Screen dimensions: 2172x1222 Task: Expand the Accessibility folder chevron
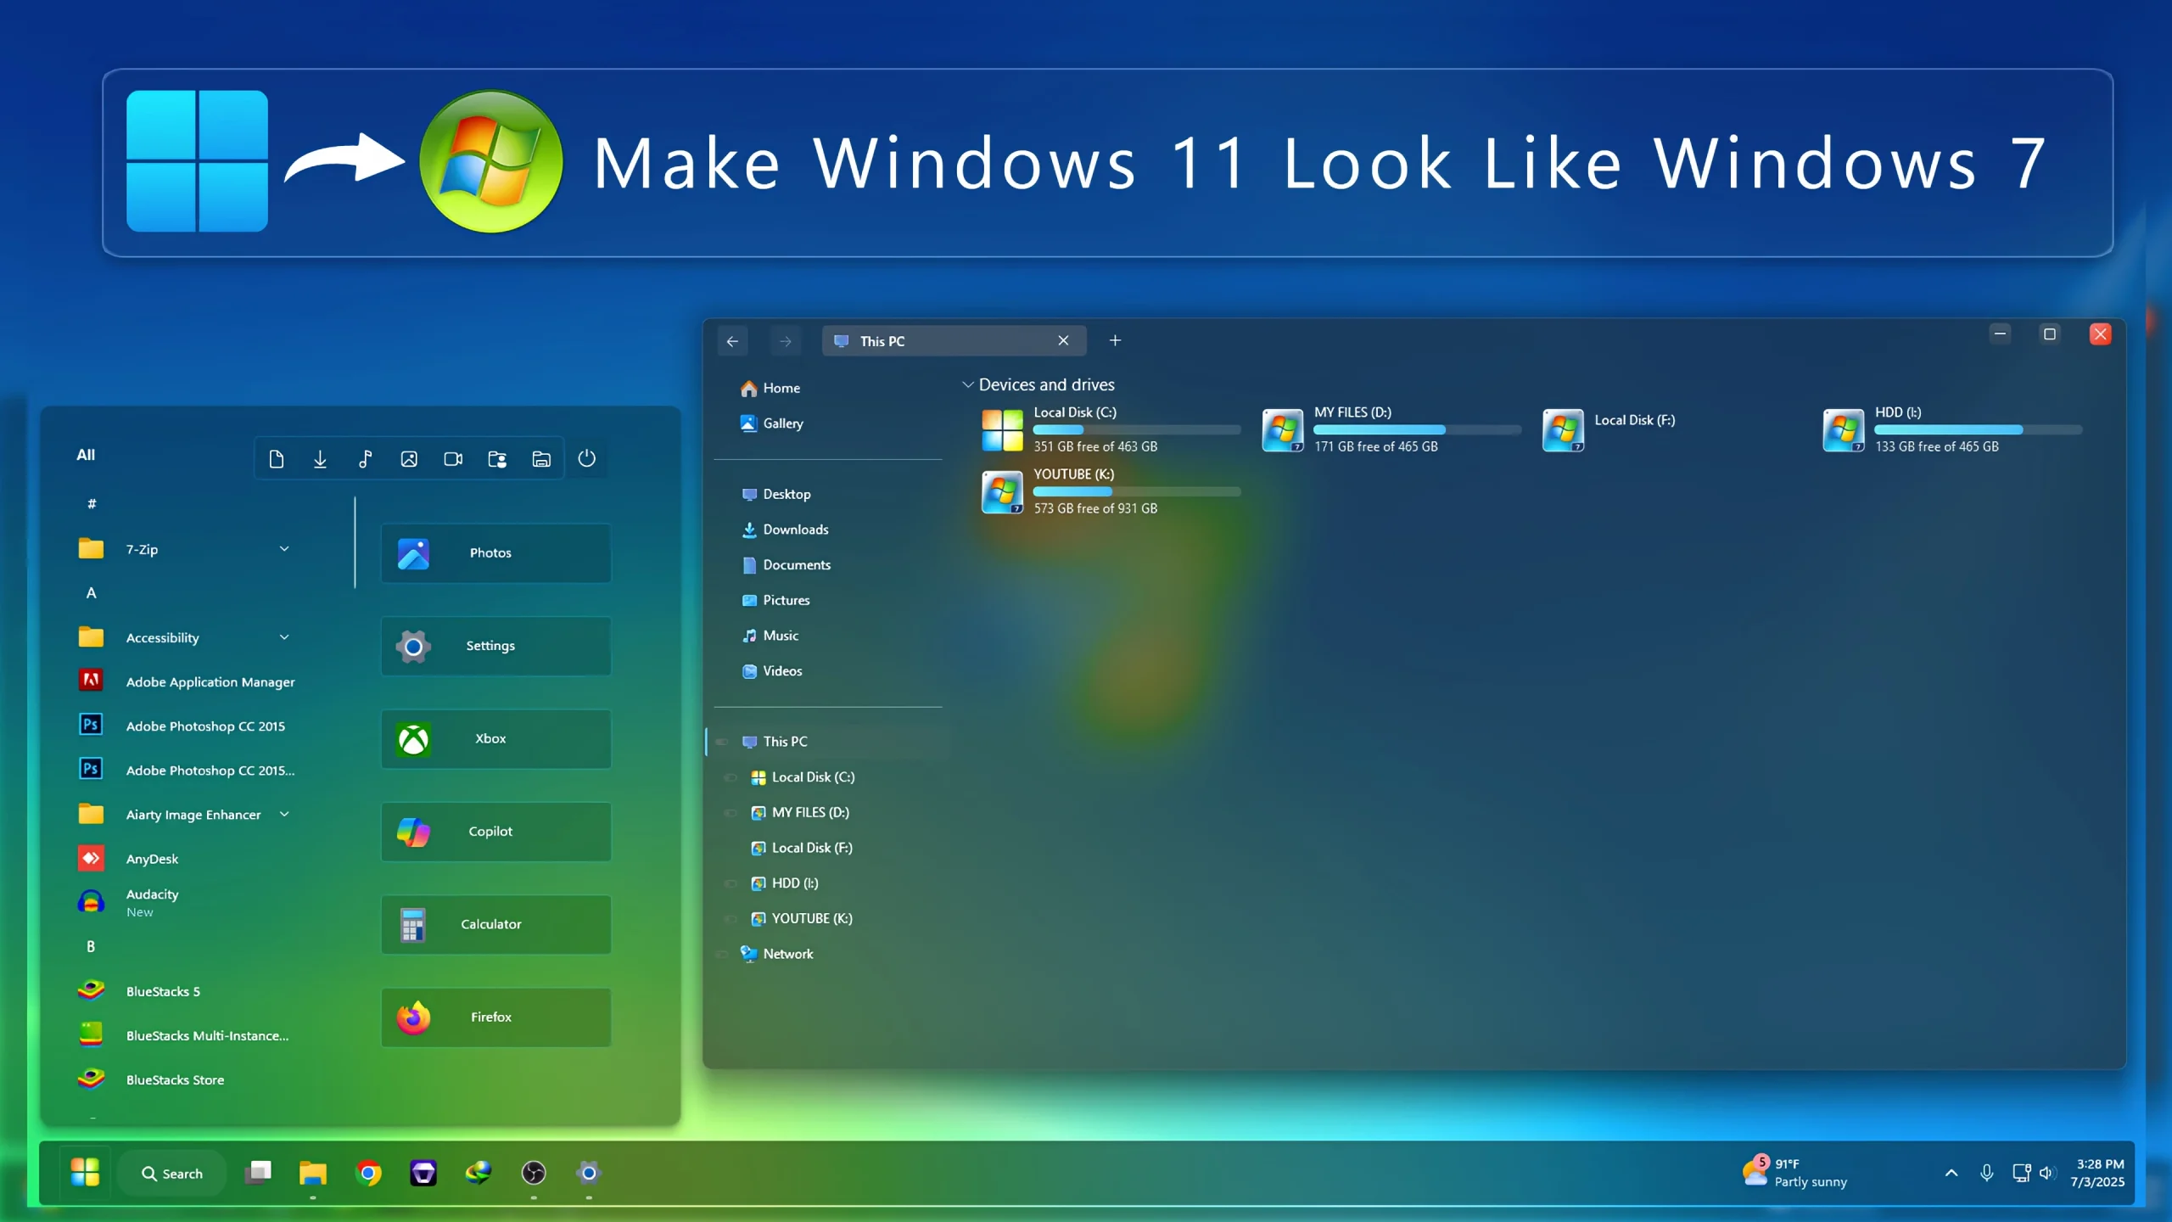click(284, 637)
